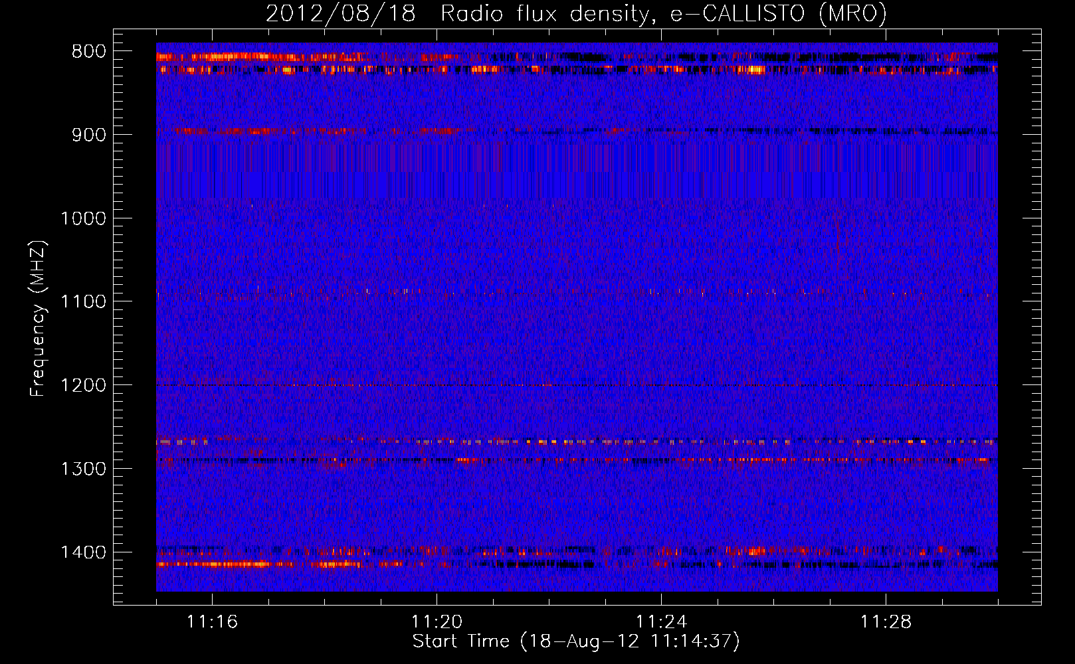Click the 1300 frequency tick label

coord(83,469)
